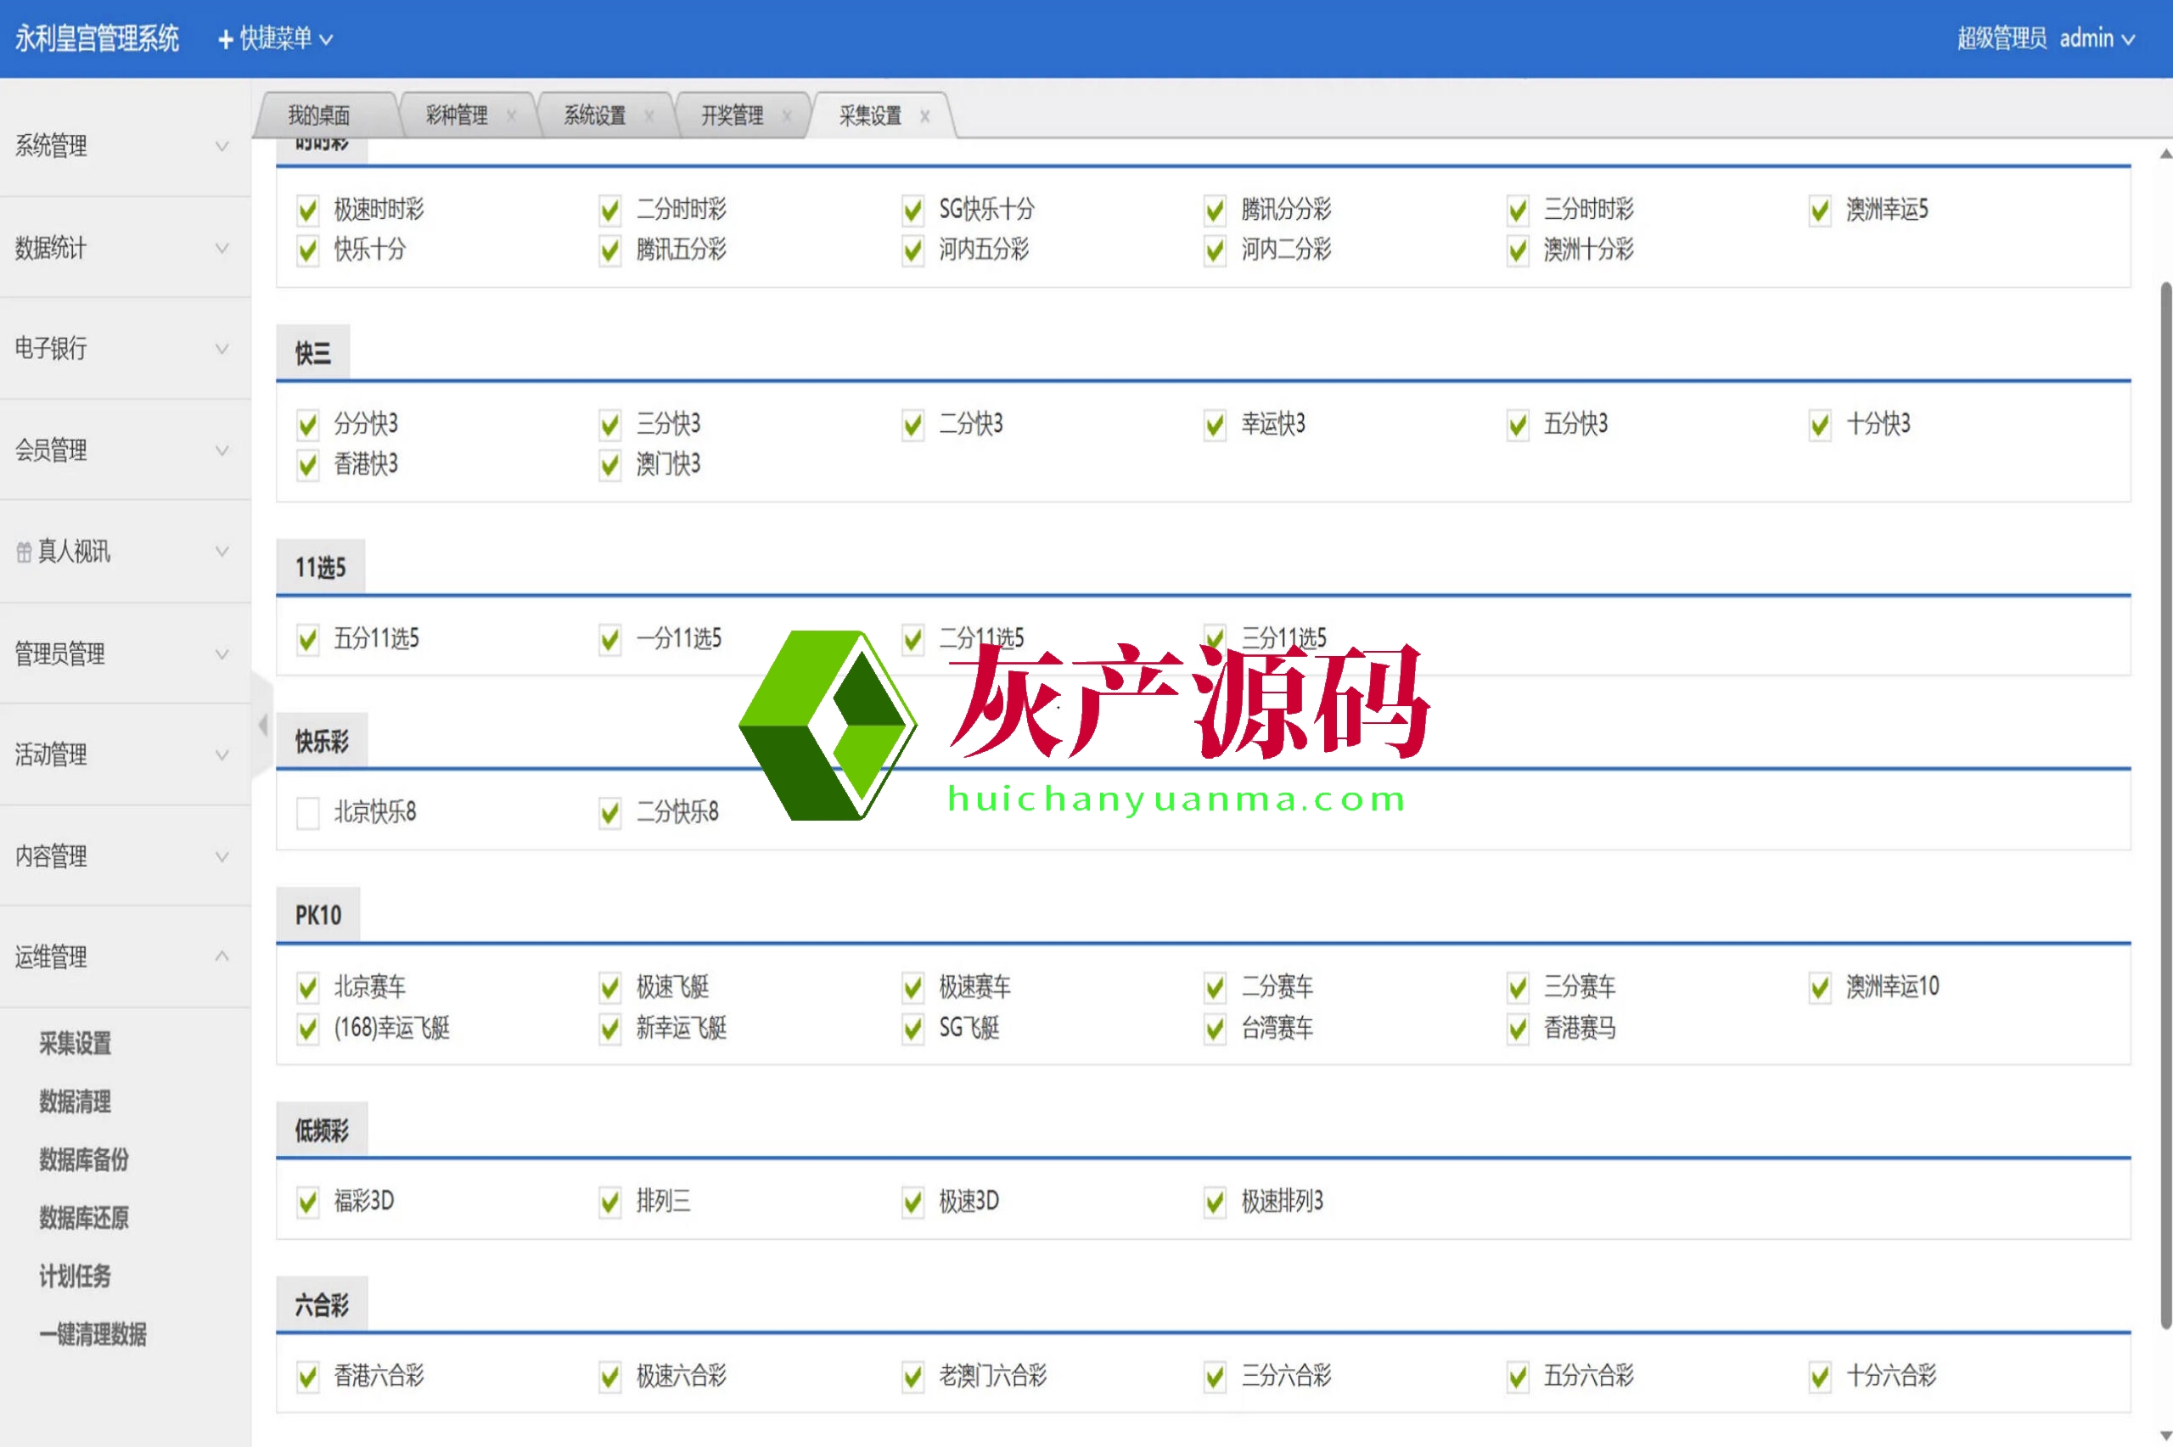This screenshot has height=1447, width=2173.
Task: Close the 开奖管理 tab
Action: (x=786, y=116)
